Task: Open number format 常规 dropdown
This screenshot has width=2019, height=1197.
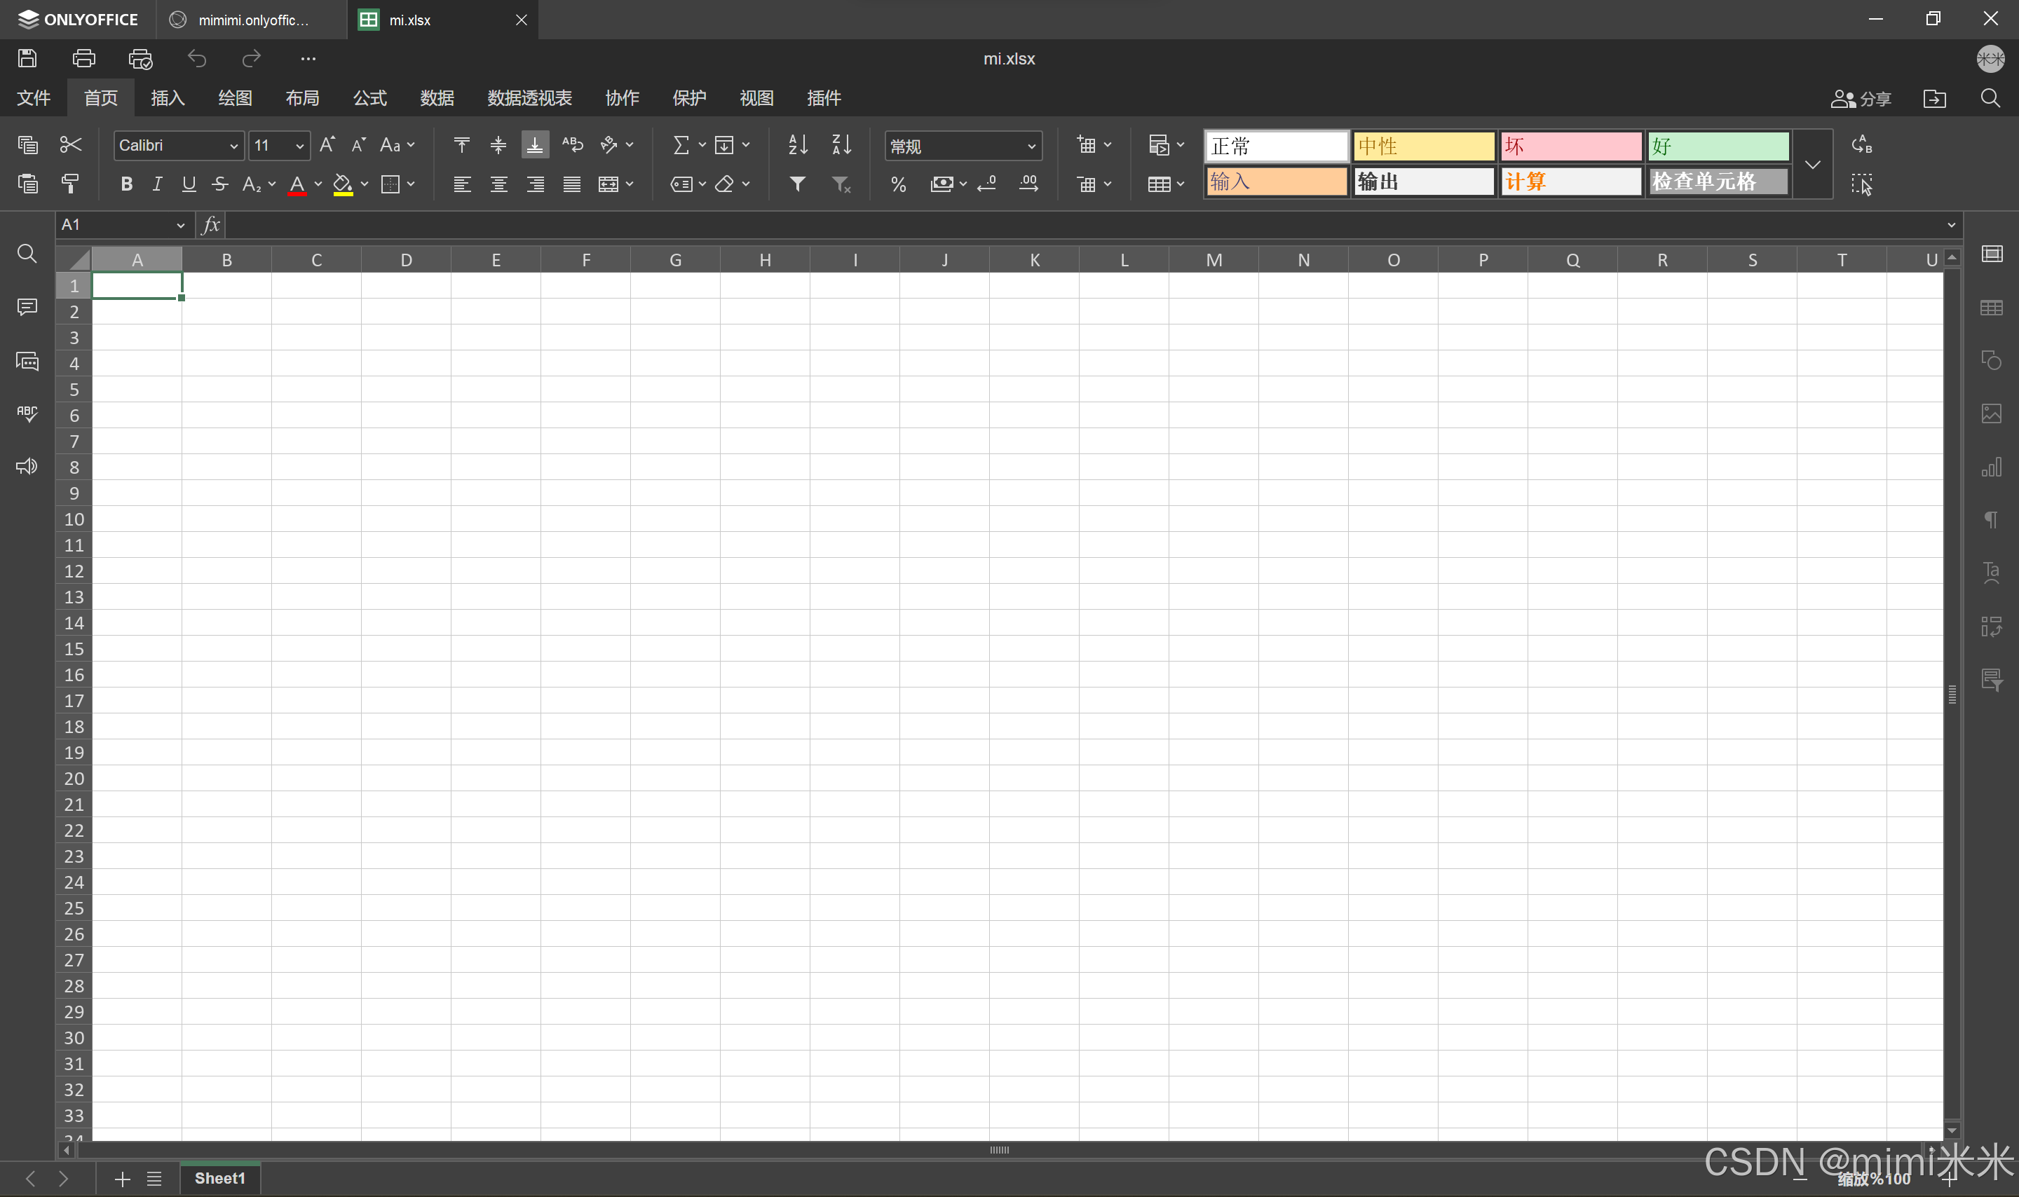Action: pos(1031,146)
